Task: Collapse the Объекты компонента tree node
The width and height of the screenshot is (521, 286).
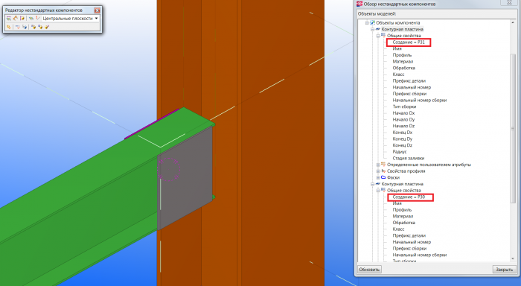Action: 367,22
